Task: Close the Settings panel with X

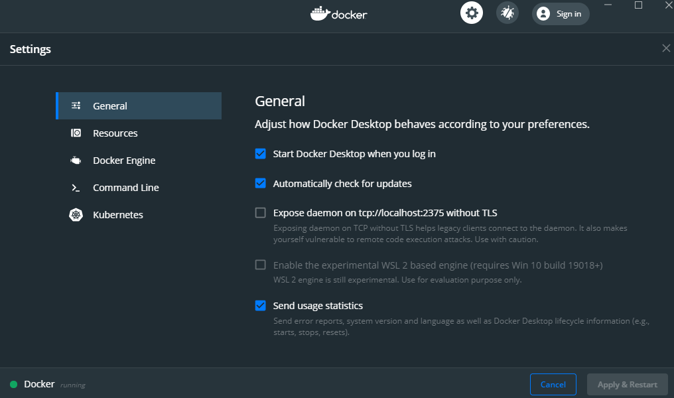Action: (x=666, y=48)
